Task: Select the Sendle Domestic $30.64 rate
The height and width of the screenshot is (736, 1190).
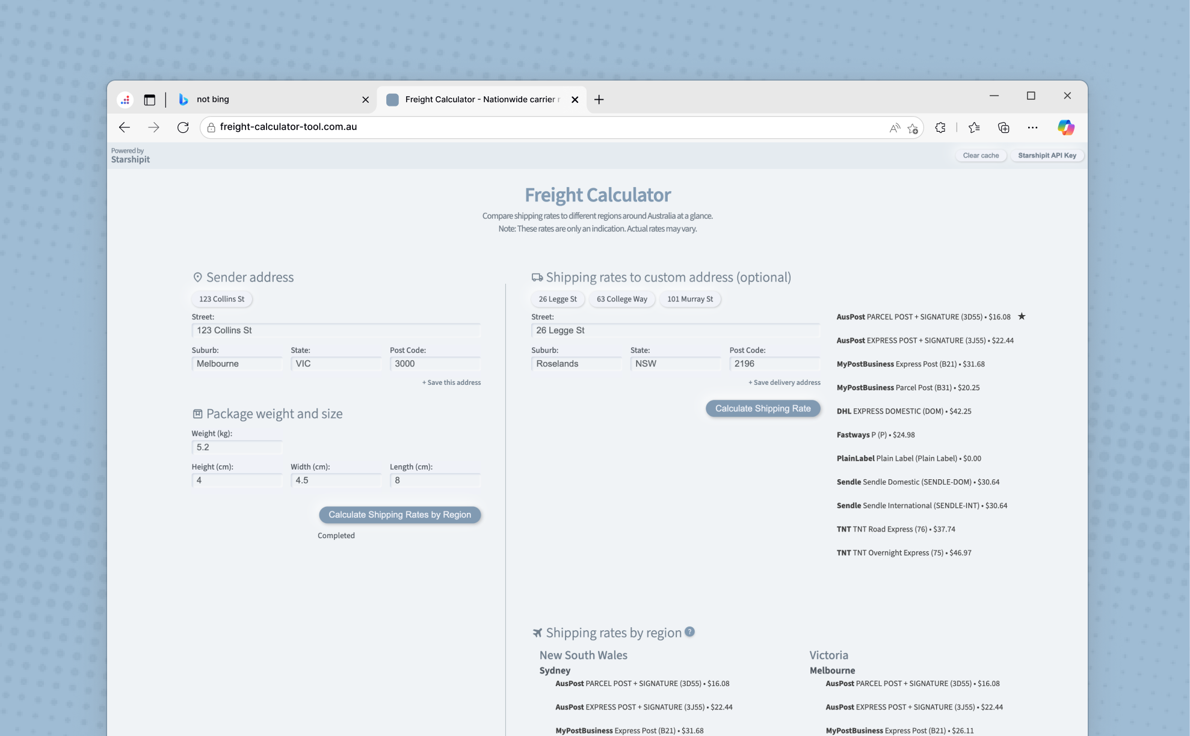Action: click(917, 482)
